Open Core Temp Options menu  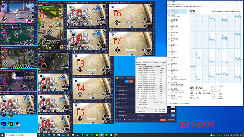click(141, 60)
